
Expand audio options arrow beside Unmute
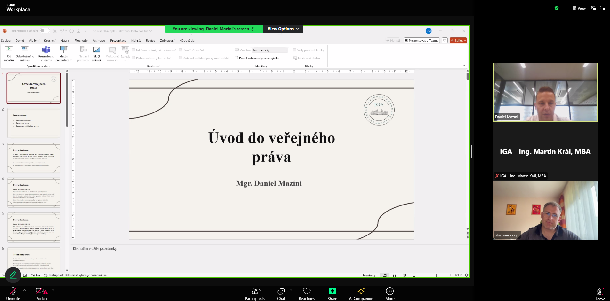pyautogui.click(x=24, y=290)
